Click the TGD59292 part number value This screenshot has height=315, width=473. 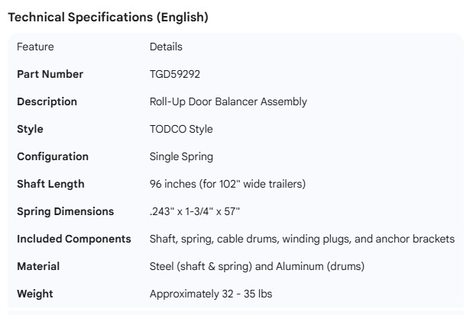(x=175, y=74)
